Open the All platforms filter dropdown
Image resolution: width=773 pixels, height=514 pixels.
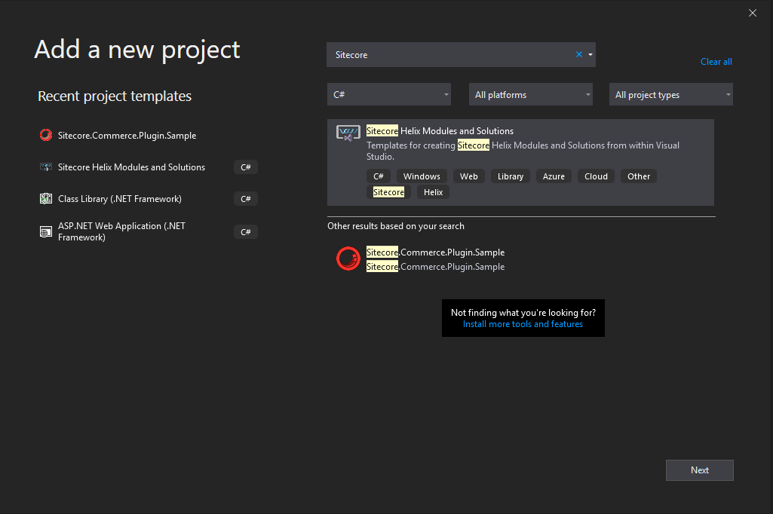click(530, 94)
